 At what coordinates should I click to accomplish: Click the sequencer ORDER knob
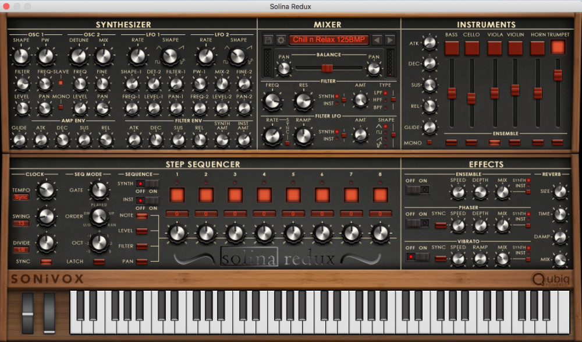[99, 217]
